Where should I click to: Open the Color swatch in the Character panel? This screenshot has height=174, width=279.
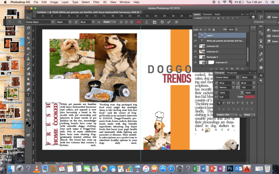249,97
